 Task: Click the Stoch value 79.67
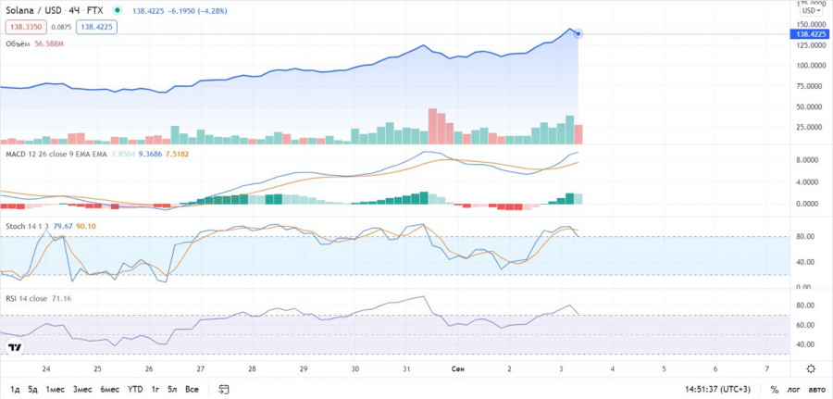click(x=63, y=226)
